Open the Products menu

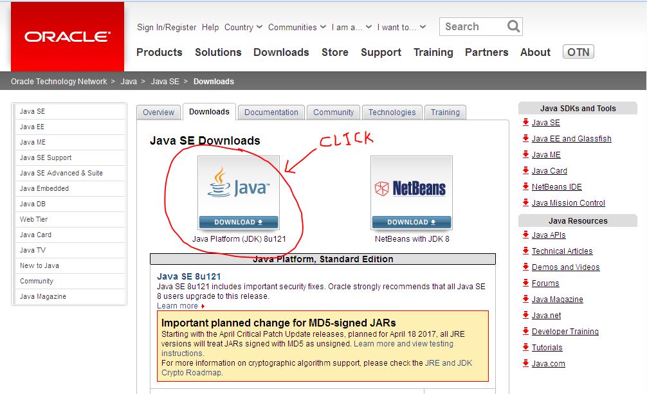(x=159, y=52)
